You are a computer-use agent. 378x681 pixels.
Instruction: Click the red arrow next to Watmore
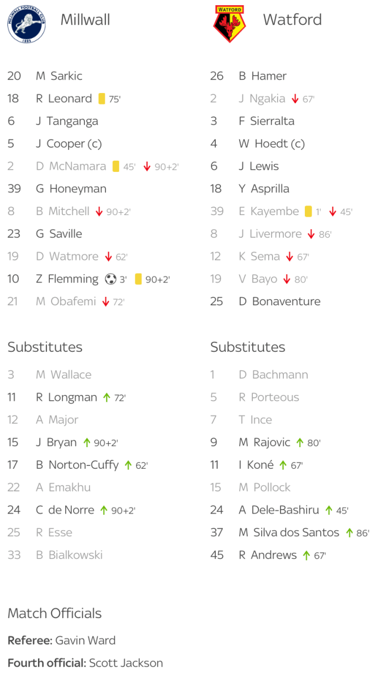[x=108, y=257]
